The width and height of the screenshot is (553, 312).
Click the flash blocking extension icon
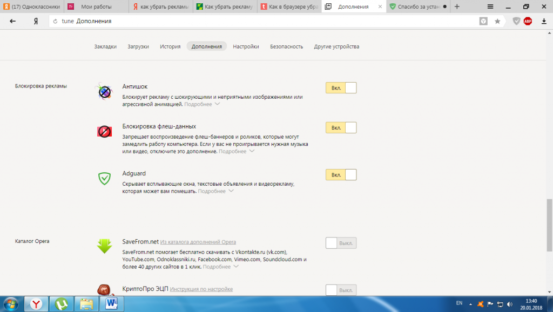click(x=104, y=132)
